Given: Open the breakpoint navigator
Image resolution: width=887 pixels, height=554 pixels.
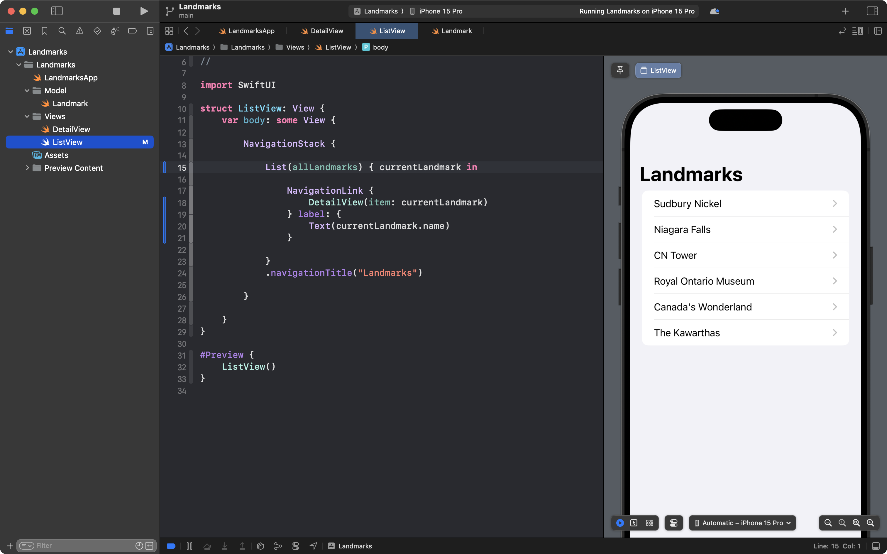Looking at the screenshot, I should [x=132, y=31].
